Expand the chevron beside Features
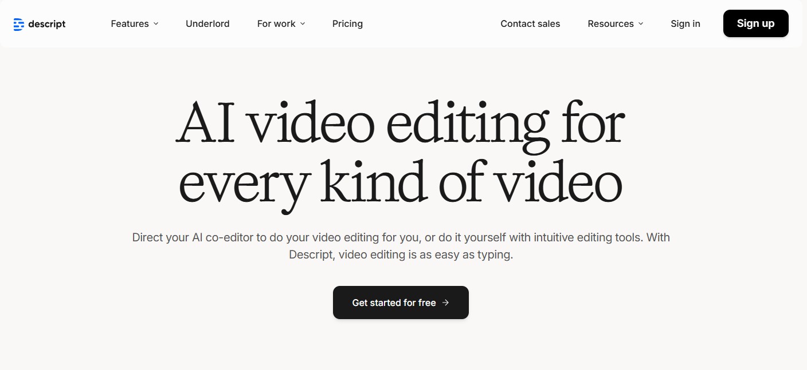Screen dimensions: 807x370 (x=156, y=24)
